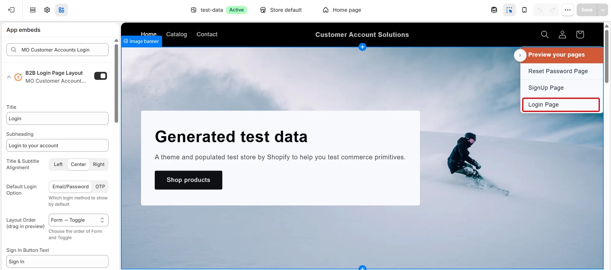Open the shopping cart icon
Viewport: 611px width, 270px height.
point(580,34)
